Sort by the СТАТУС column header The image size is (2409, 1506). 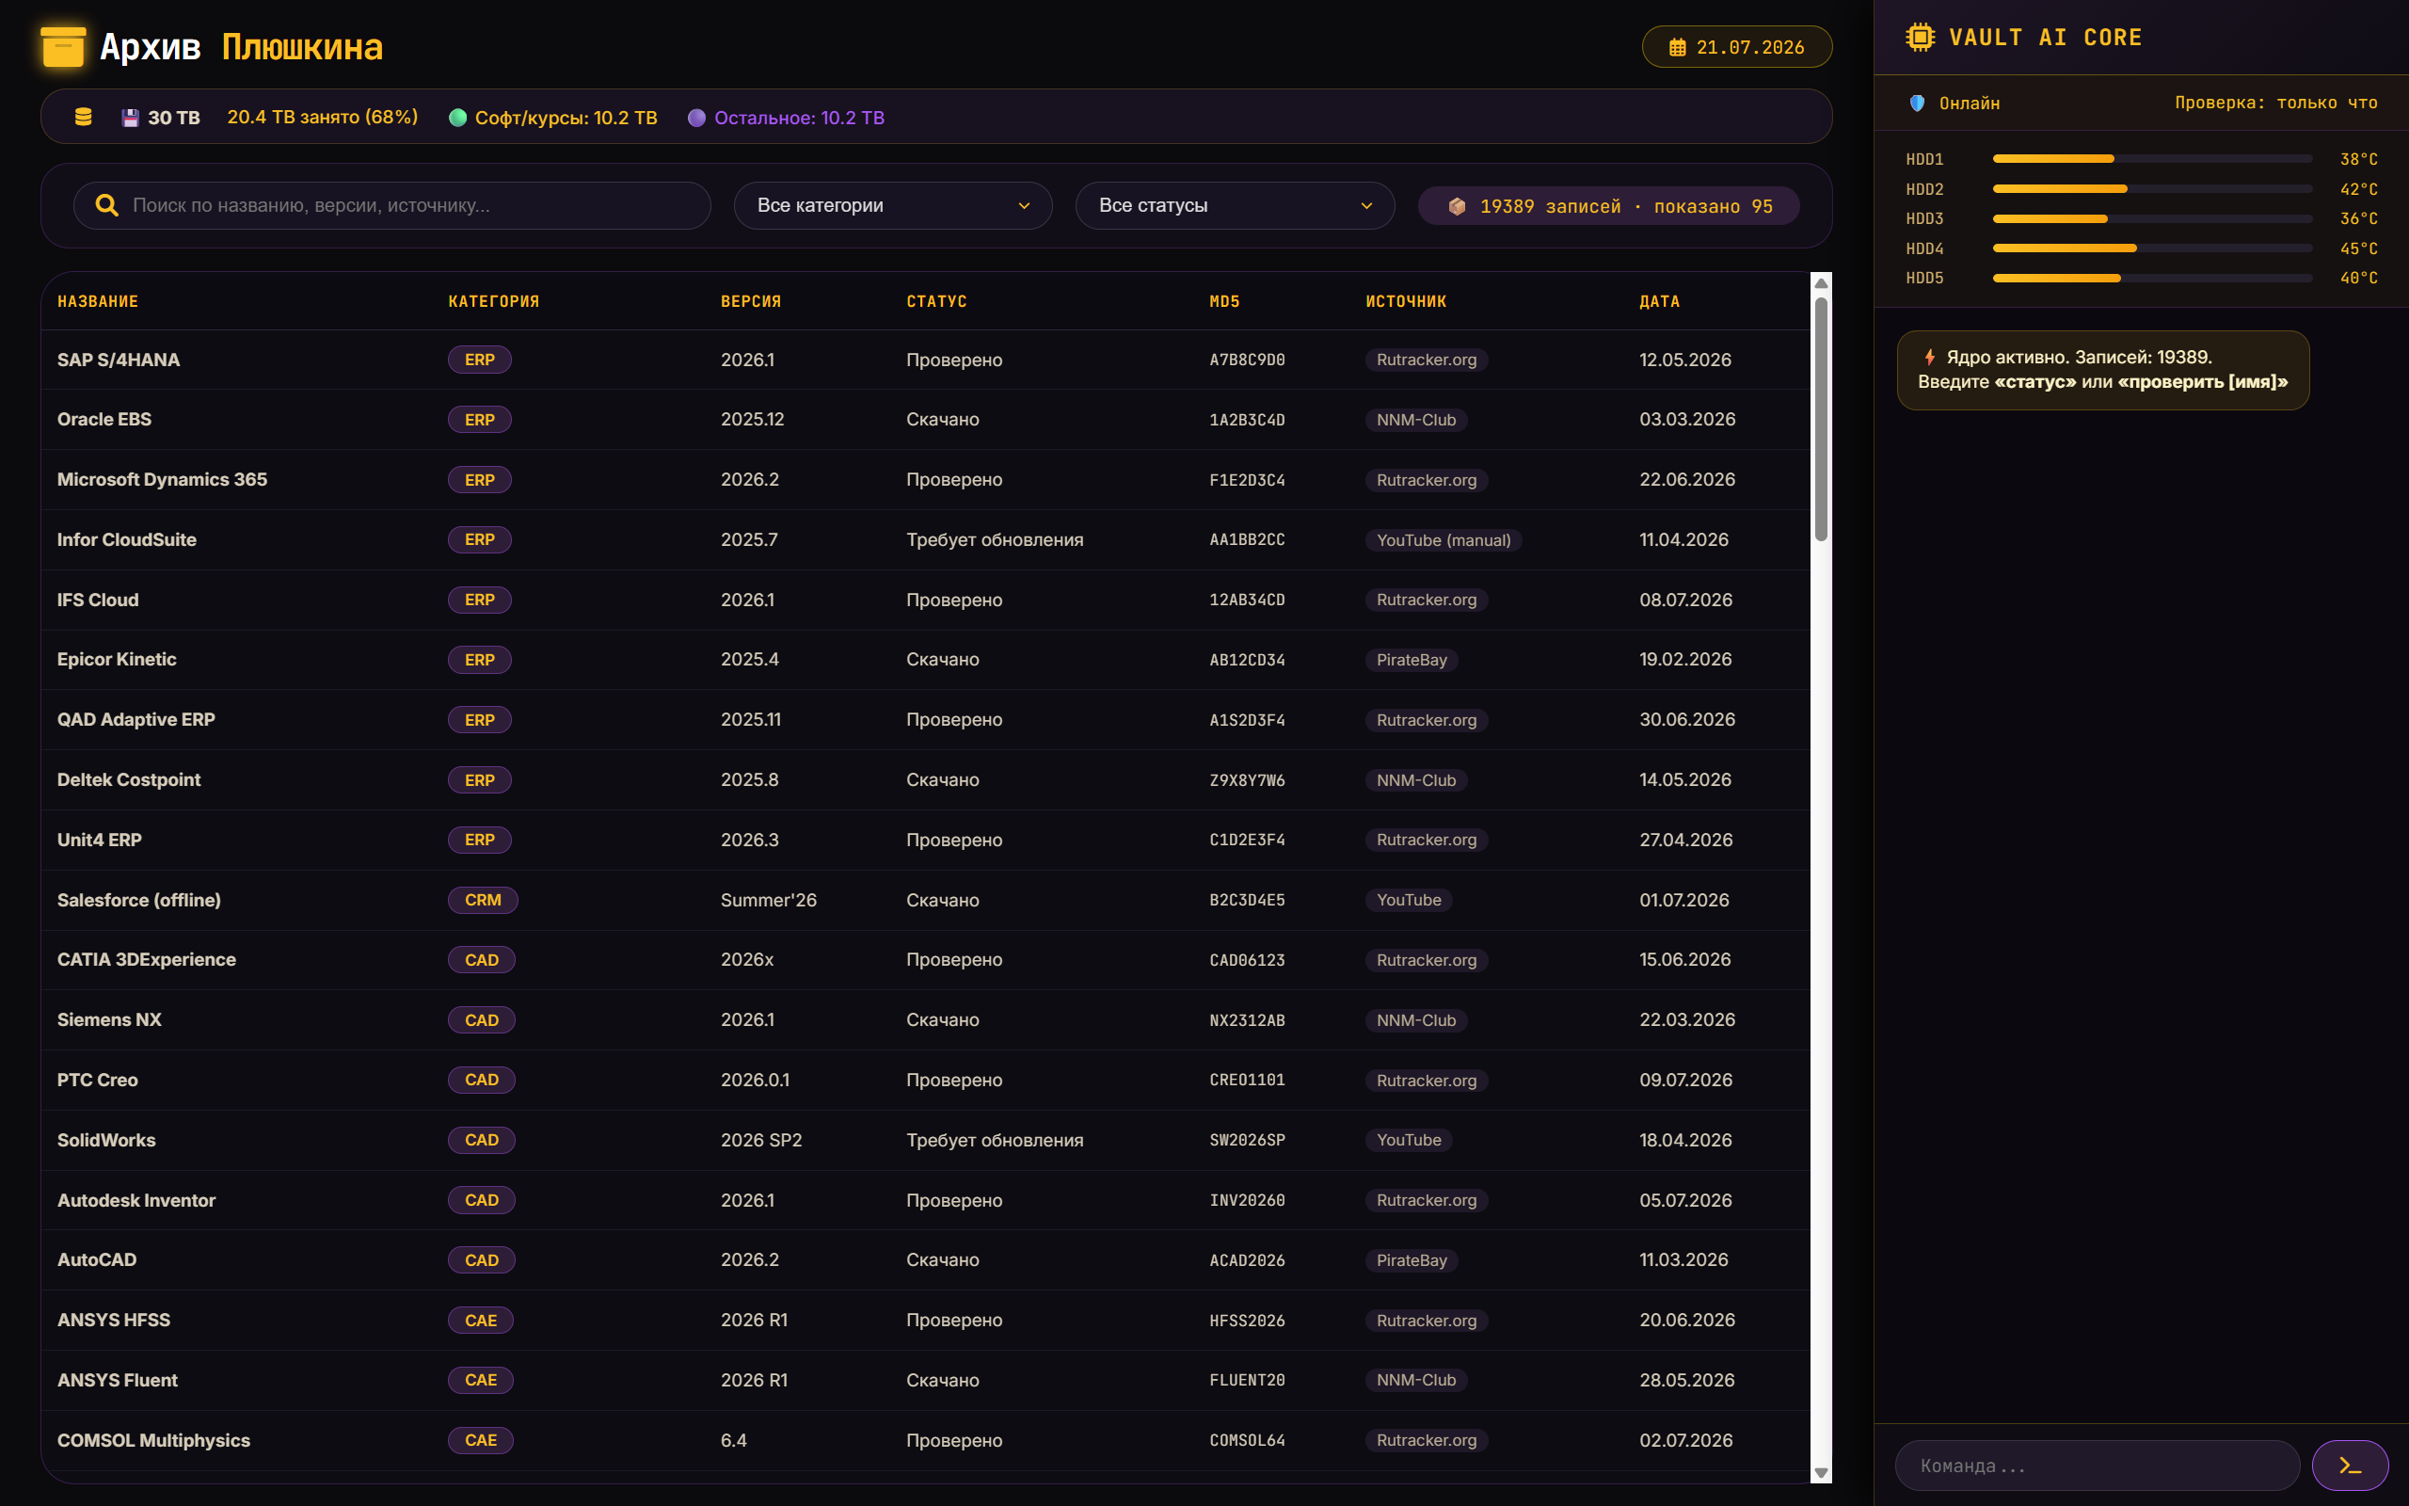(x=936, y=301)
